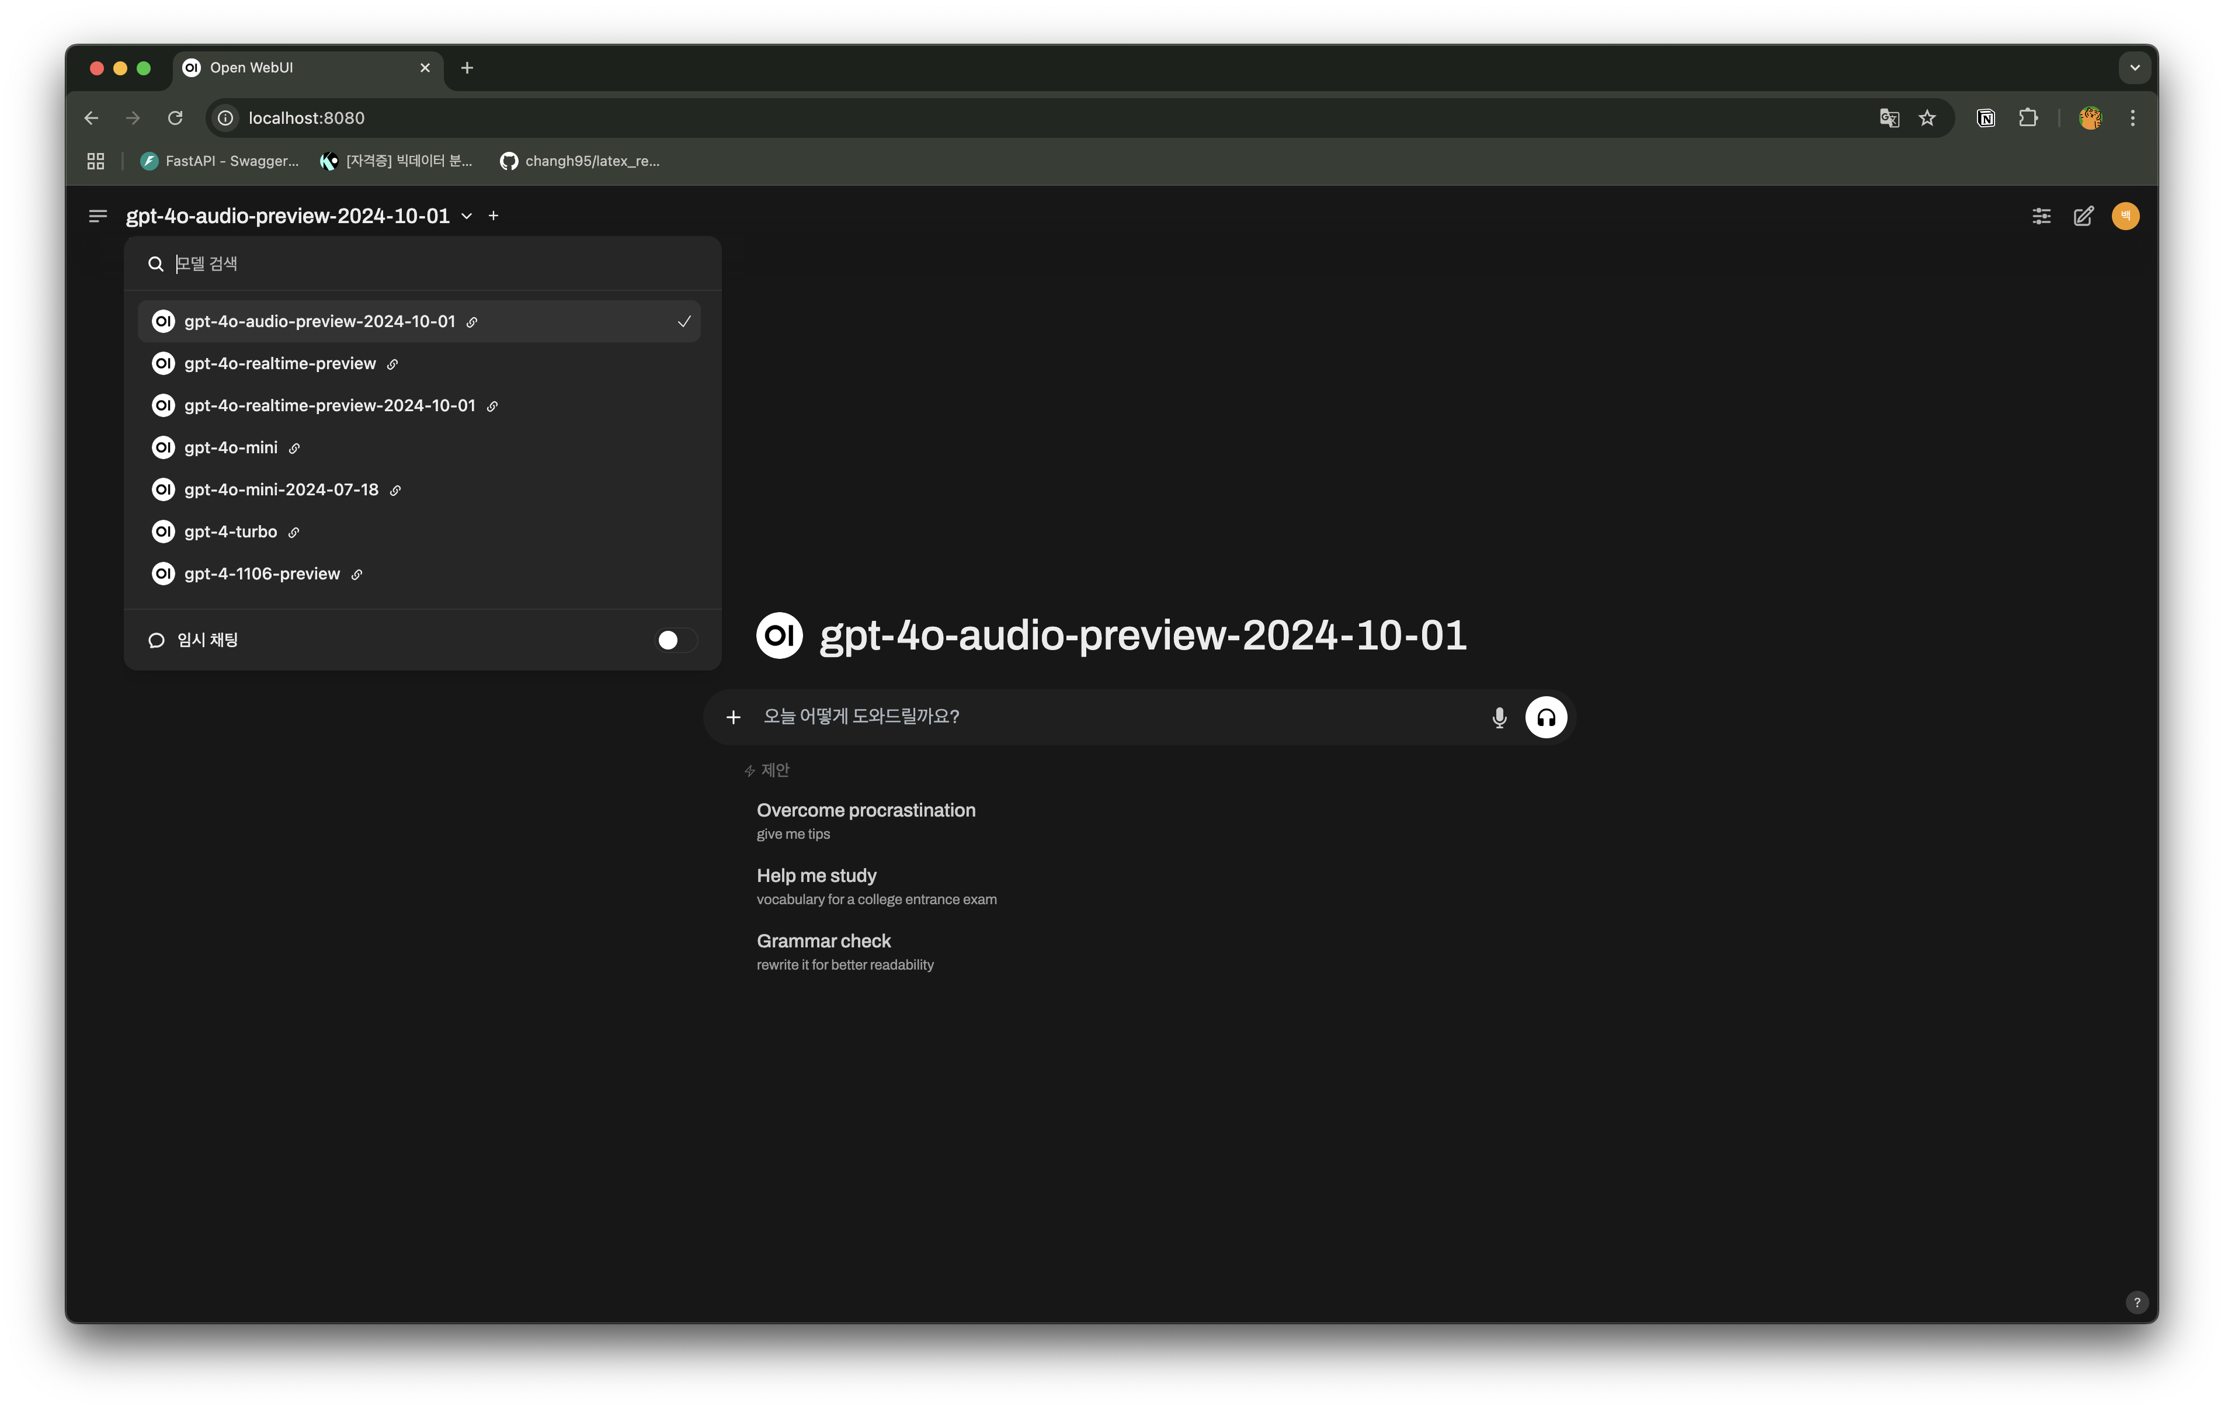This screenshot has height=1410, width=2224.
Task: Switch to the Open WebUI tab
Action: tap(308, 68)
